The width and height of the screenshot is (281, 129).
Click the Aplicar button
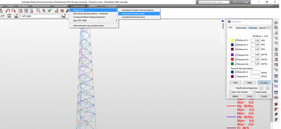click(235, 96)
